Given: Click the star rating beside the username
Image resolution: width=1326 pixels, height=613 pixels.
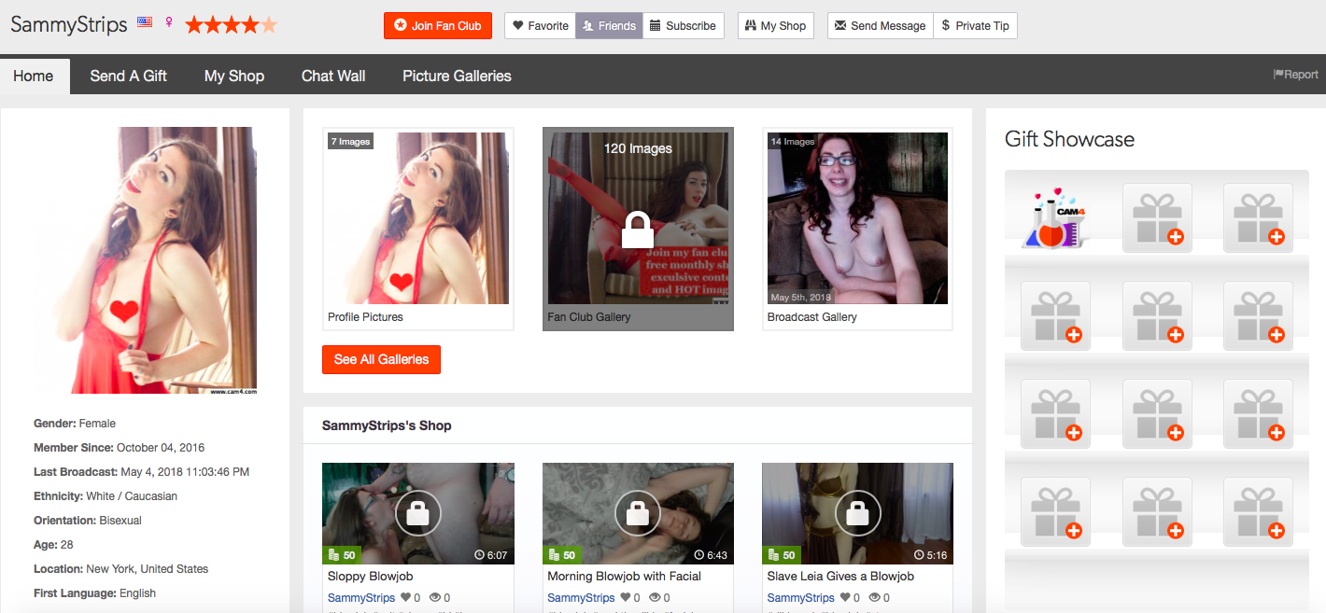Looking at the screenshot, I should 231,25.
